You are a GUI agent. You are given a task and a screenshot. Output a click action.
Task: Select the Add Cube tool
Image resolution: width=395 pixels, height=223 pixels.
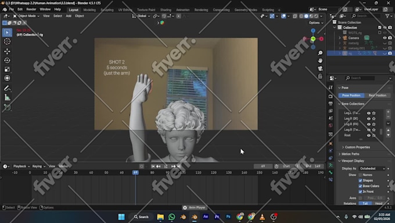[7, 107]
